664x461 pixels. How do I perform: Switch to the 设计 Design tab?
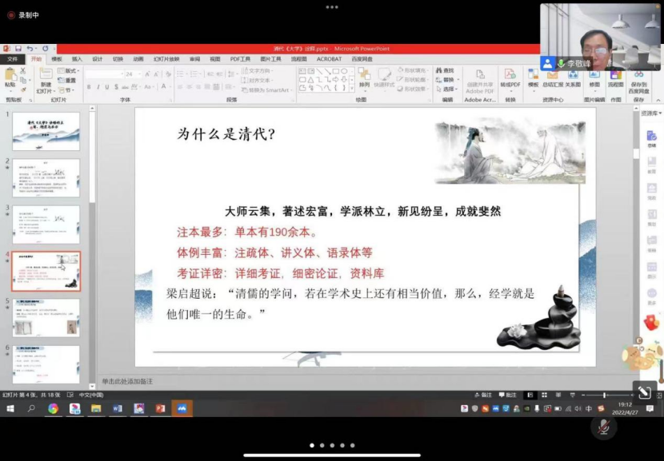tap(98, 59)
